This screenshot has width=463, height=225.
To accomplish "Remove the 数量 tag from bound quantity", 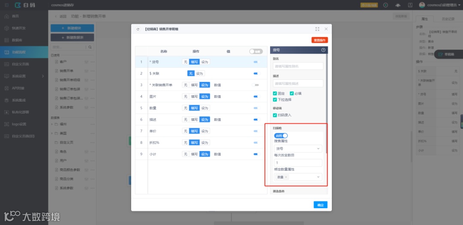I will coord(286,177).
